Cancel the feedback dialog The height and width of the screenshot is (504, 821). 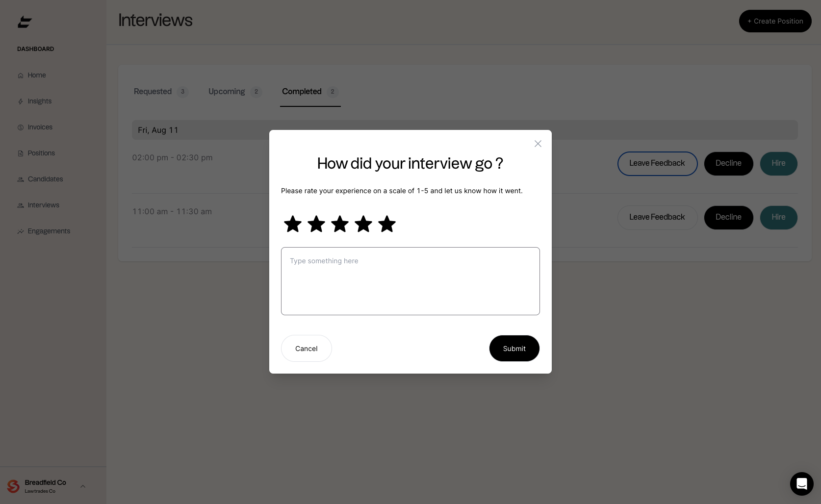[x=307, y=349]
